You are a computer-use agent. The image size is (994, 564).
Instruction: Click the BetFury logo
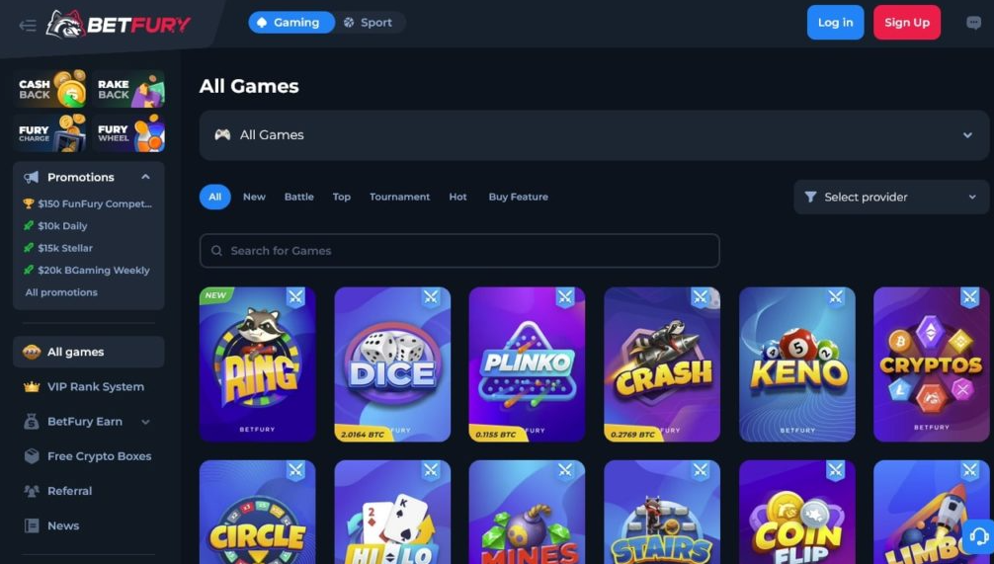(x=119, y=25)
